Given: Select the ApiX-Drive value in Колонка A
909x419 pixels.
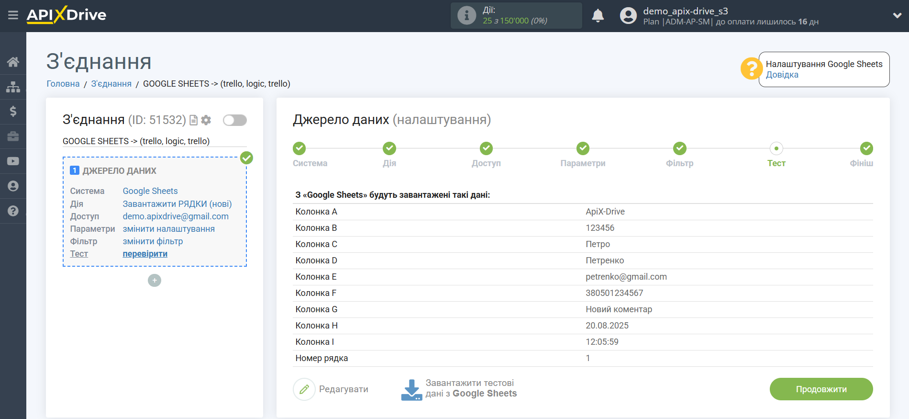Looking at the screenshot, I should pyautogui.click(x=605, y=212).
